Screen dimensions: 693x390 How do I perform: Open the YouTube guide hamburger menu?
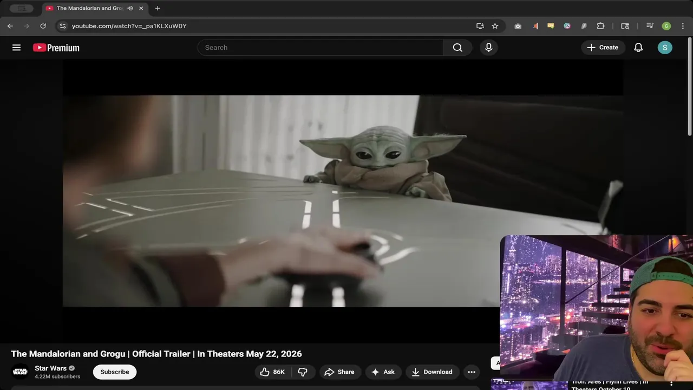coord(16,48)
